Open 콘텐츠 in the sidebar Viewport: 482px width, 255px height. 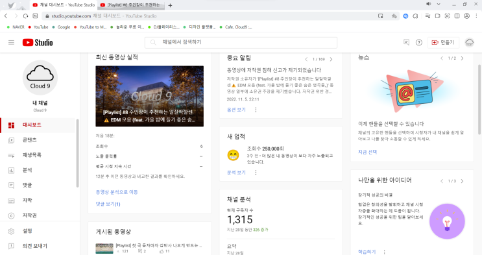click(x=38, y=140)
